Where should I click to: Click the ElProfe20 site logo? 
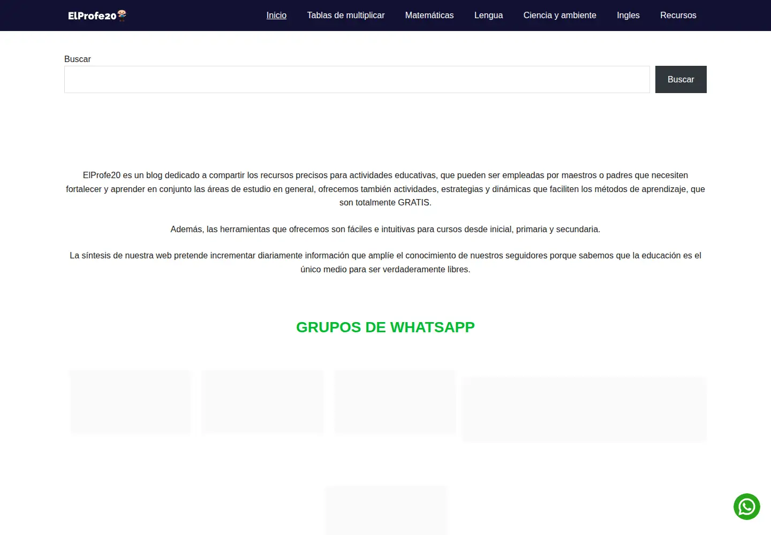(x=97, y=16)
